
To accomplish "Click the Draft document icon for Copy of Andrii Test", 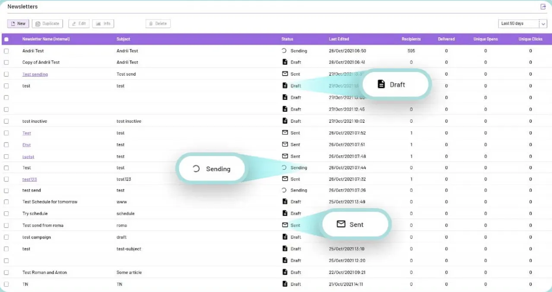I will click(x=285, y=62).
